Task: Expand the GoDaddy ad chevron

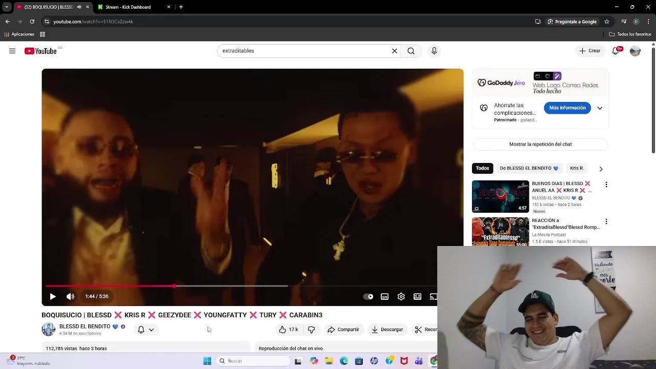Action: click(600, 108)
